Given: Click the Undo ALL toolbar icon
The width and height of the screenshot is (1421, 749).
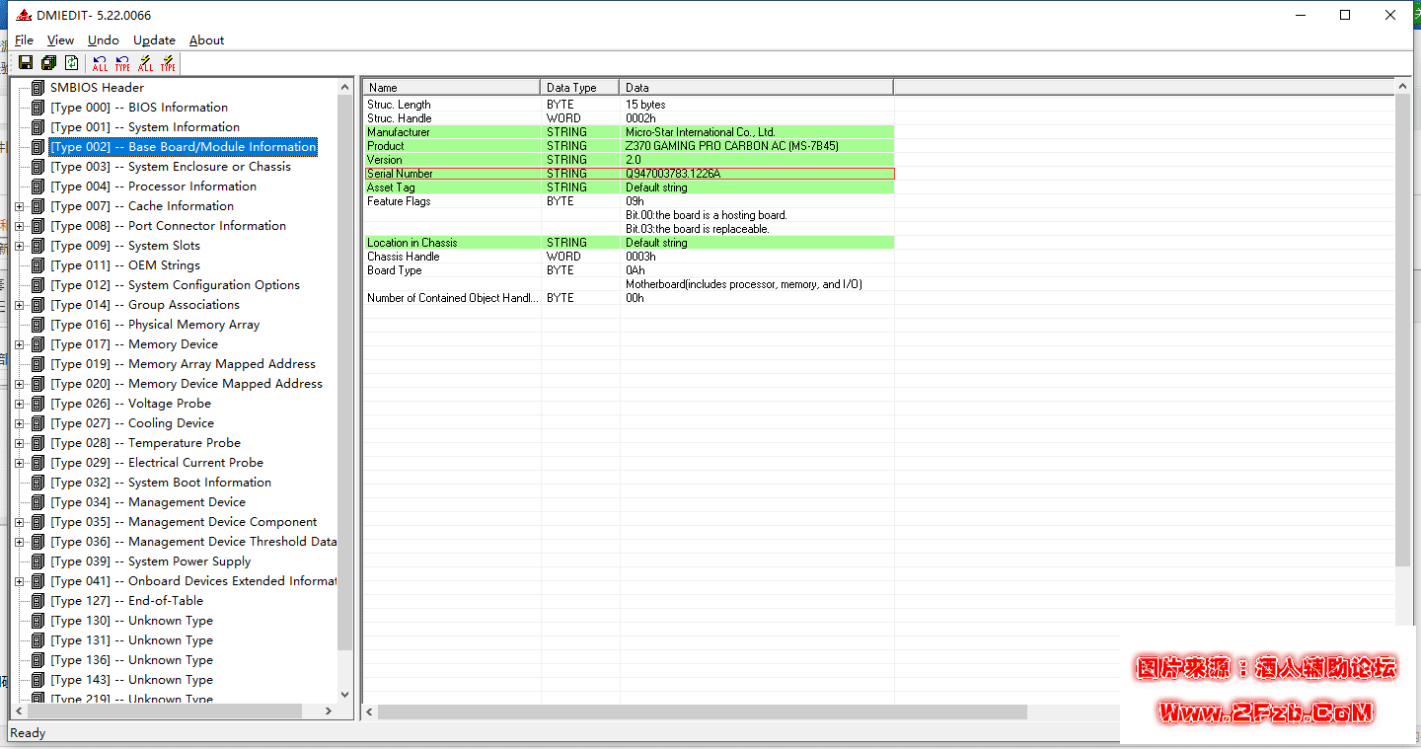Looking at the screenshot, I should 100,63.
